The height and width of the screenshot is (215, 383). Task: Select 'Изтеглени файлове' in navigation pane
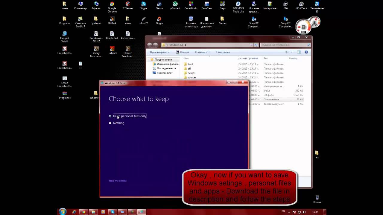[x=166, y=64]
